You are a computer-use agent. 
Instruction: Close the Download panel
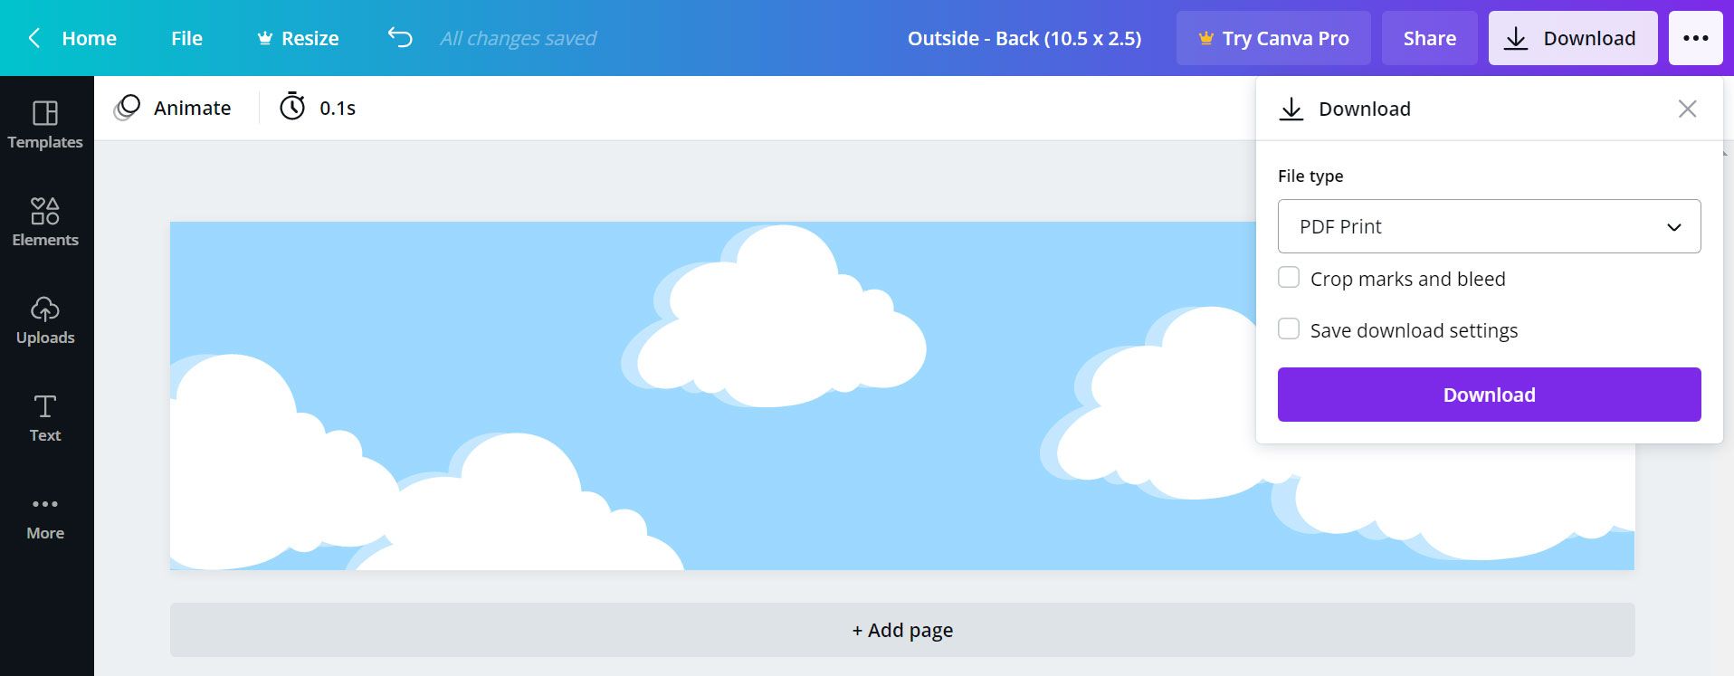[x=1687, y=109]
